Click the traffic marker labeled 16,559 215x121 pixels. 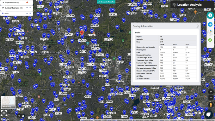[x=120, y=58]
